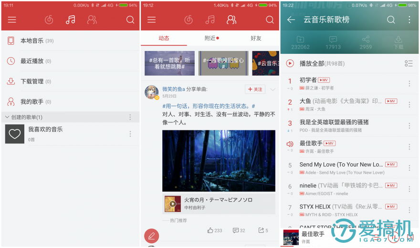Open hamburger menu in left screen
420x248 pixels.
[x=12, y=20]
